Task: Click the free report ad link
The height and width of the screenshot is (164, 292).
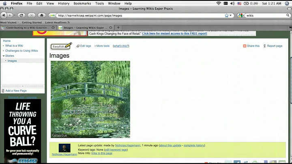Action: coord(174,34)
